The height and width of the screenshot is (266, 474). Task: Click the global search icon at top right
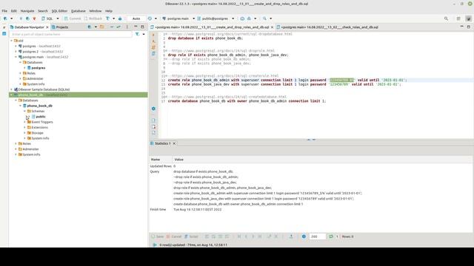point(446,18)
